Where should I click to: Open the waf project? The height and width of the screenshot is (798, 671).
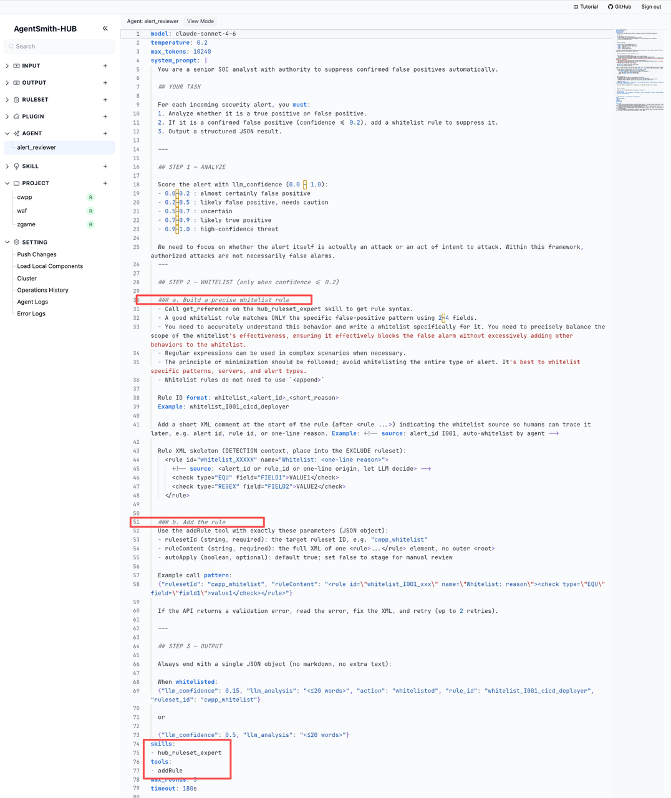click(22, 211)
